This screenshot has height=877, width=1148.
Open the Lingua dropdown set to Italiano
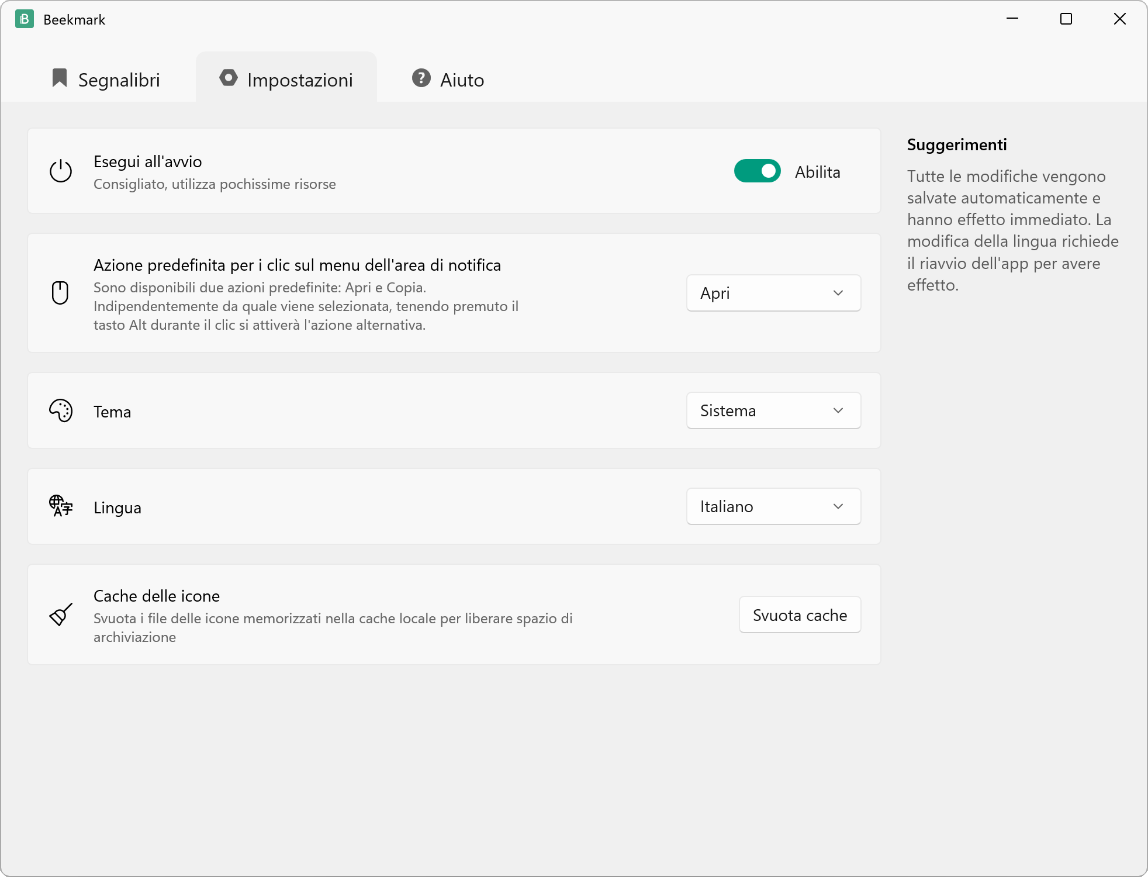pyautogui.click(x=773, y=506)
